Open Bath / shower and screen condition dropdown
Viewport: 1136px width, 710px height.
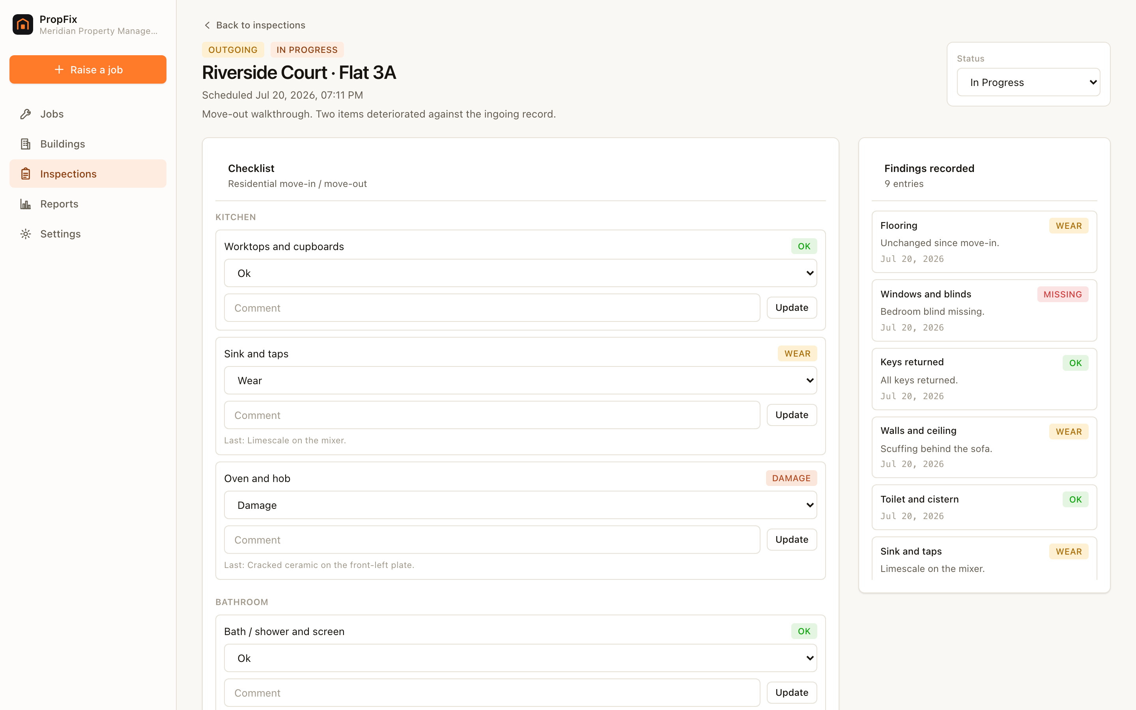tap(520, 658)
